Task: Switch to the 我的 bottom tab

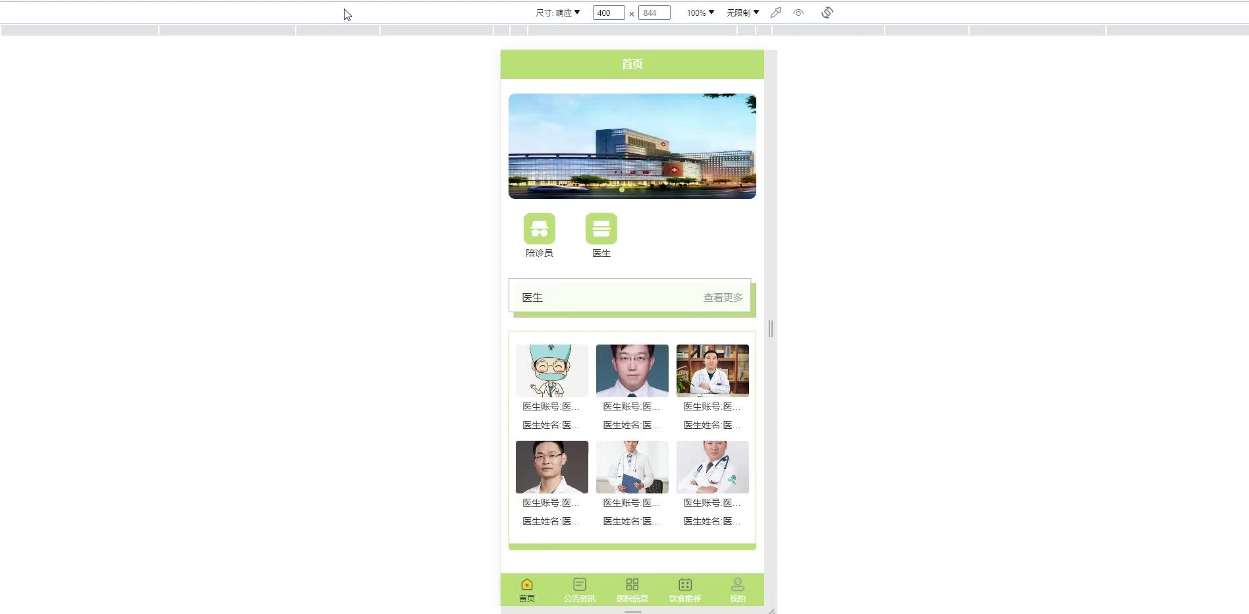Action: [x=738, y=590]
